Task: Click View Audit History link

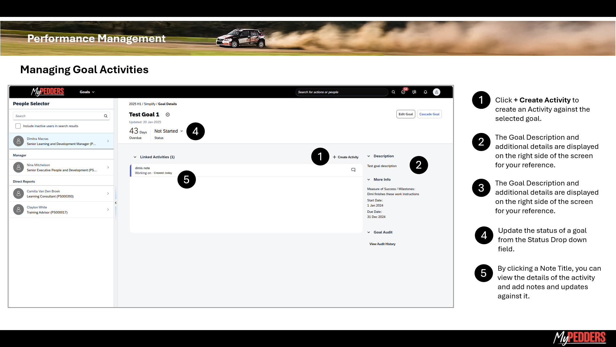Action: (382, 244)
